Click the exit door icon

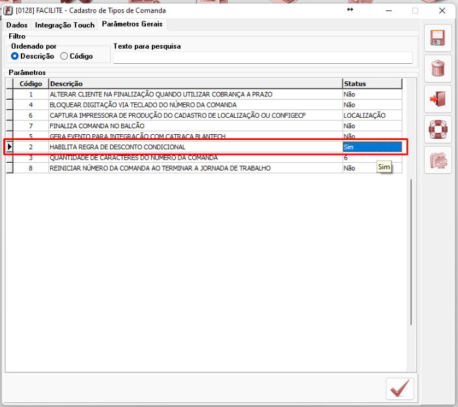tap(438, 99)
